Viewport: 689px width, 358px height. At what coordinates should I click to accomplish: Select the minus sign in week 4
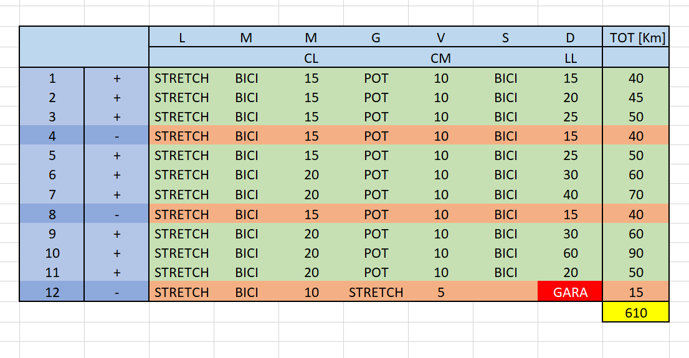tap(116, 136)
